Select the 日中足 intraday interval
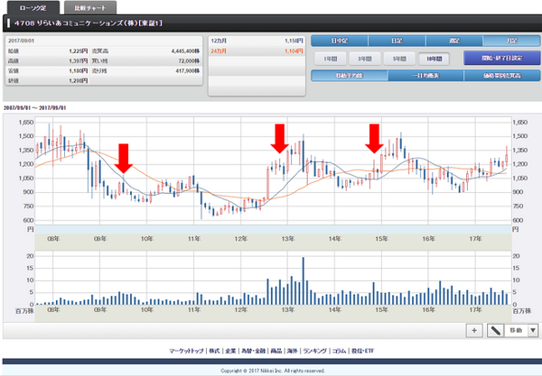The image size is (542, 376). click(x=340, y=41)
